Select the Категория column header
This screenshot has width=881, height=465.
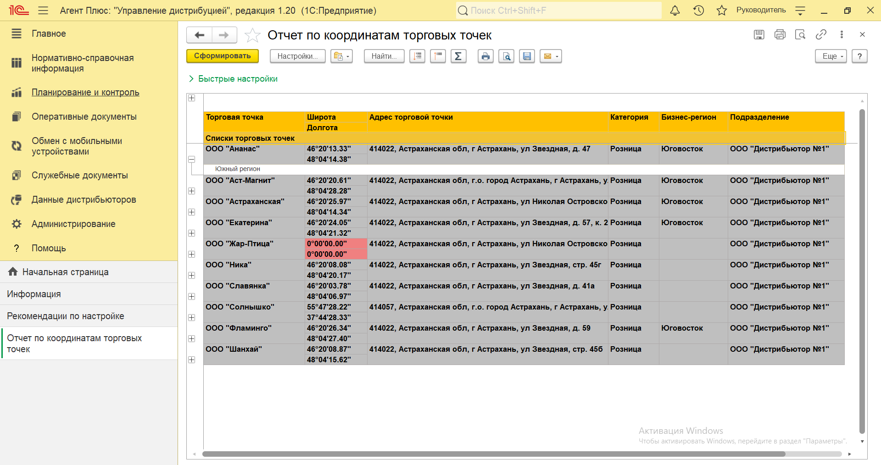tap(634, 122)
